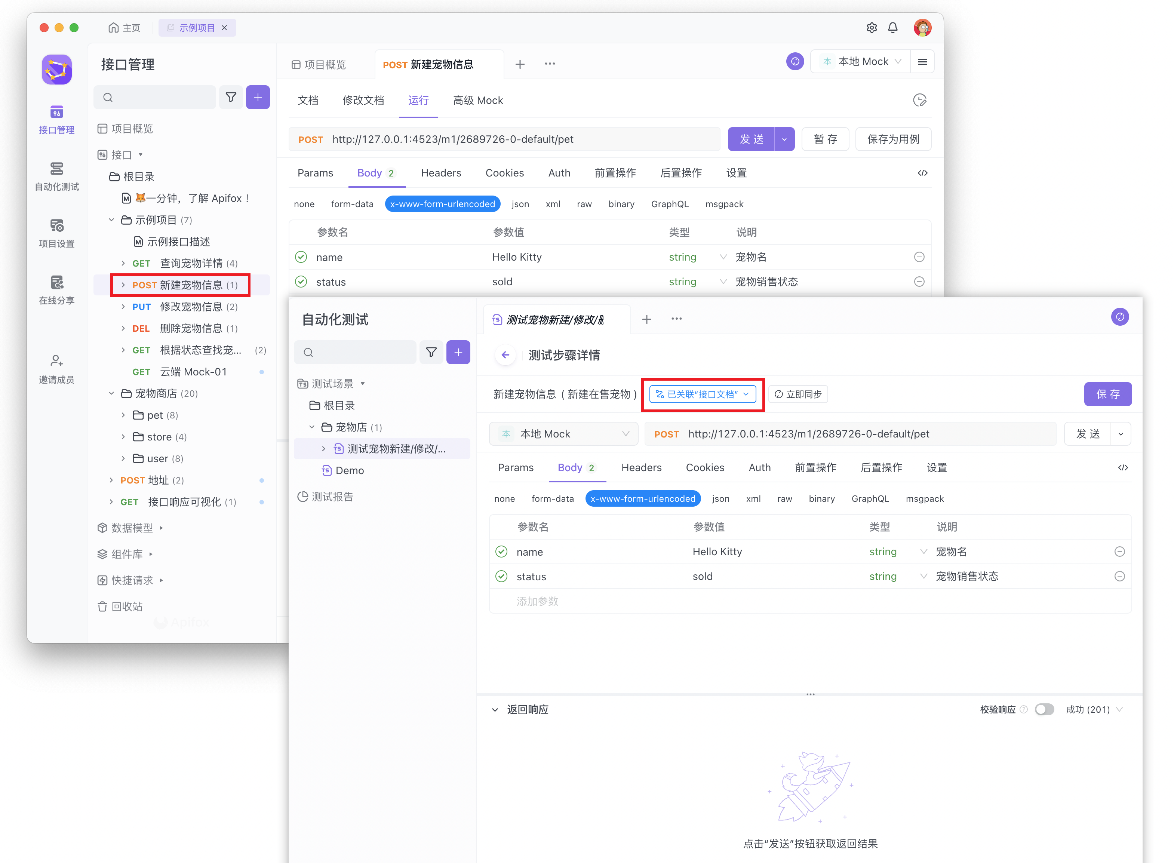Switch to the 高级 Mock tab
Image resolution: width=1174 pixels, height=863 pixels.
tap(477, 100)
